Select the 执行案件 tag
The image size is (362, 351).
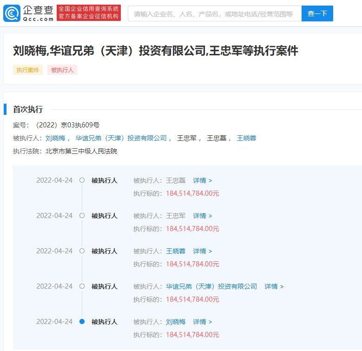[x=28, y=70]
